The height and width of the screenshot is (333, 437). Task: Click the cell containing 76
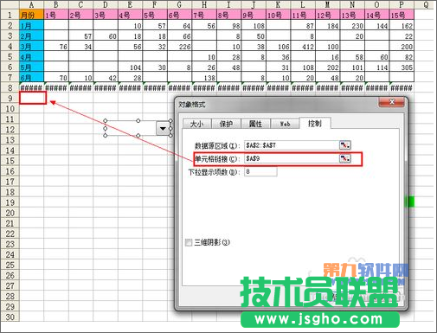pos(56,46)
